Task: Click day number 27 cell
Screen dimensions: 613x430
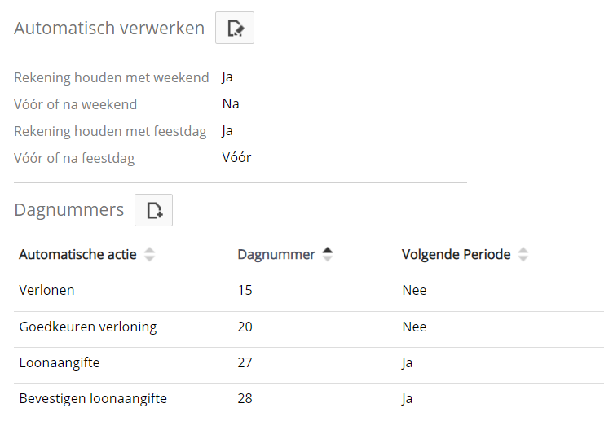Action: [x=245, y=362]
